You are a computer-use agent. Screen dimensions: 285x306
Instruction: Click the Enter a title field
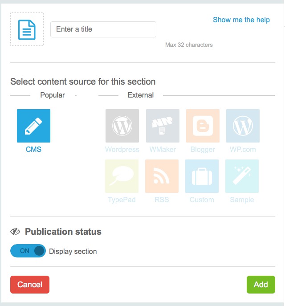coord(103,29)
